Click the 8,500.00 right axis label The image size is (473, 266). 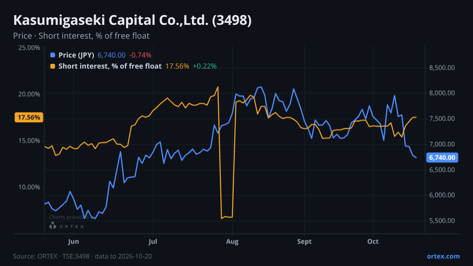(442, 68)
